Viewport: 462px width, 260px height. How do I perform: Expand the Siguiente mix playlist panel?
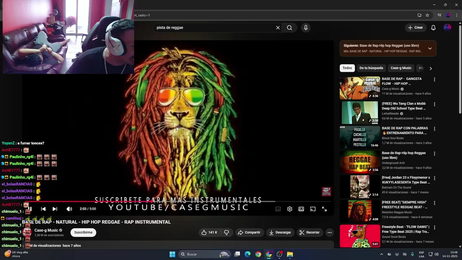point(430,48)
